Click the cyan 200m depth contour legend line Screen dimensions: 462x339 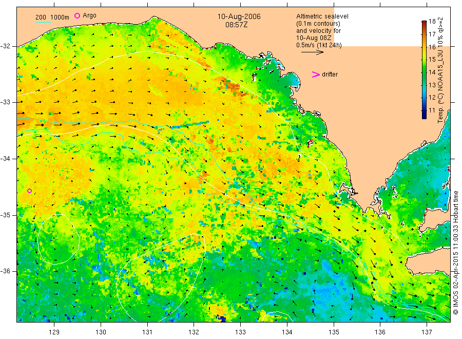[x=43, y=22]
